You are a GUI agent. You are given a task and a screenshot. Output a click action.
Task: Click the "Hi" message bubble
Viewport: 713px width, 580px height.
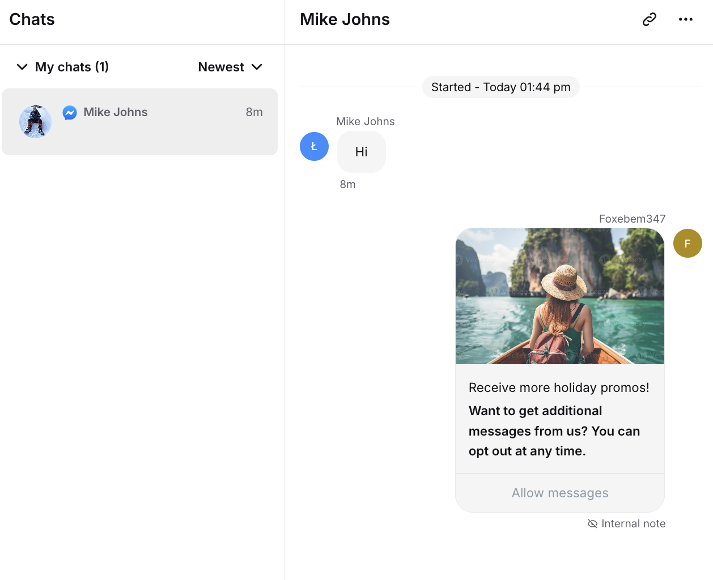pyautogui.click(x=361, y=152)
